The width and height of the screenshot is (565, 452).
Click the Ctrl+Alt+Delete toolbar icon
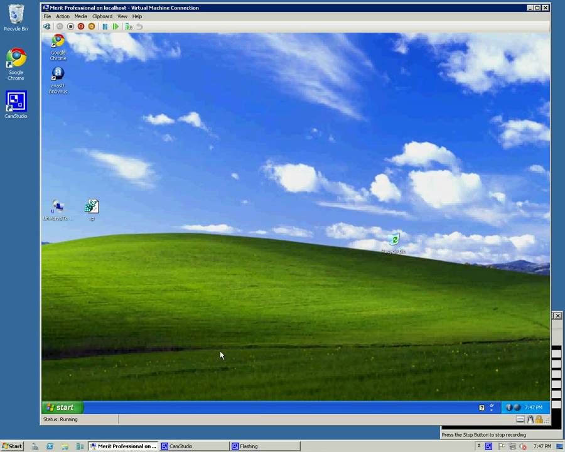tap(47, 26)
